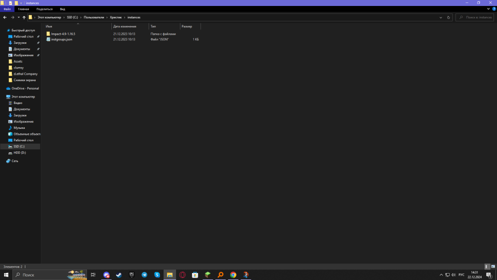Open the Explorer help question icon
This screenshot has width=497, height=280.
click(494, 9)
